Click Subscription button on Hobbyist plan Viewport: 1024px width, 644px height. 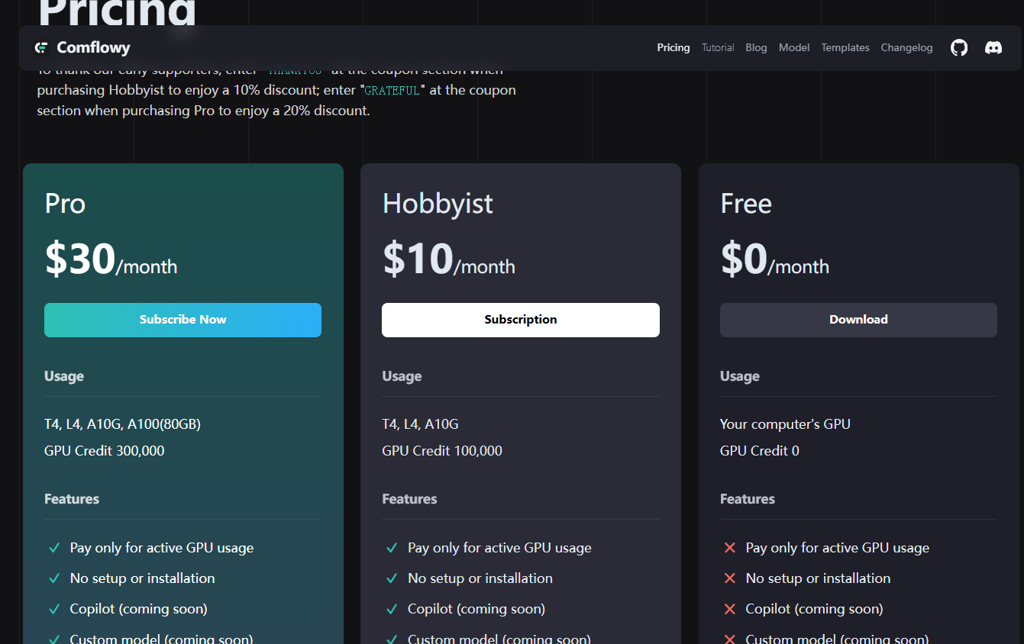(x=521, y=320)
